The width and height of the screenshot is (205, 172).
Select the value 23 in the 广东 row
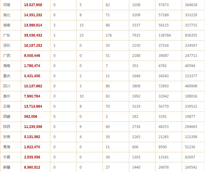point(82,35)
